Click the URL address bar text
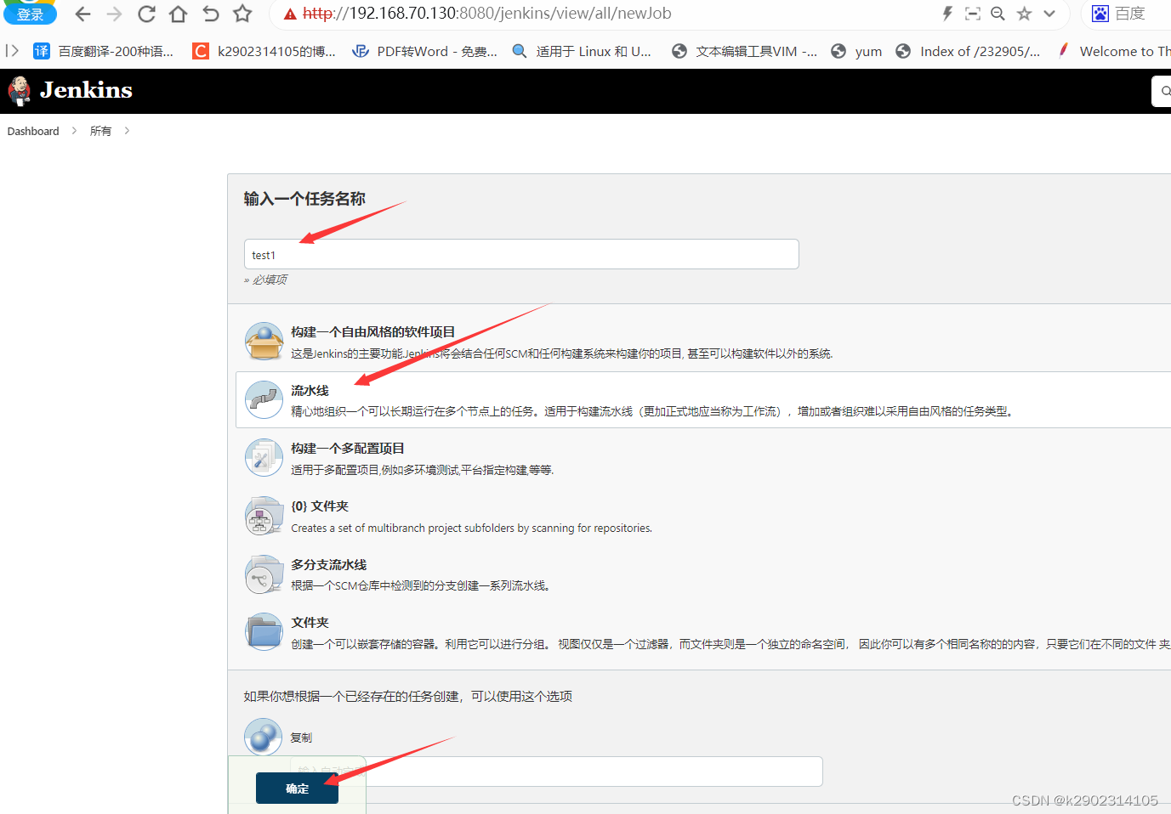The image size is (1171, 814). coord(487,14)
